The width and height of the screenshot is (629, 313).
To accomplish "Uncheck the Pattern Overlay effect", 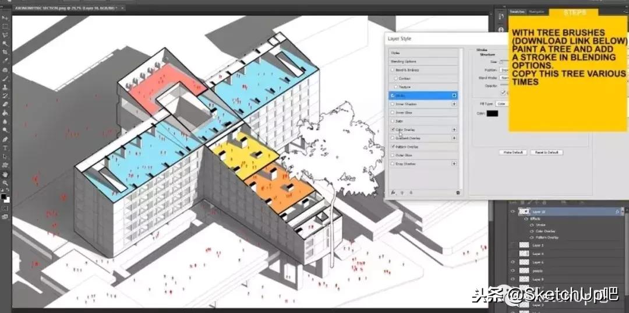I will point(393,147).
